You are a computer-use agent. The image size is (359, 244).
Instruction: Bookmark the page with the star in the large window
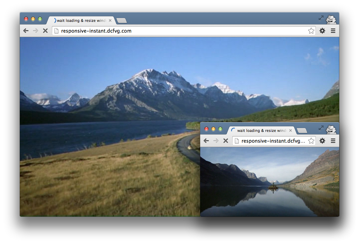(x=311, y=31)
